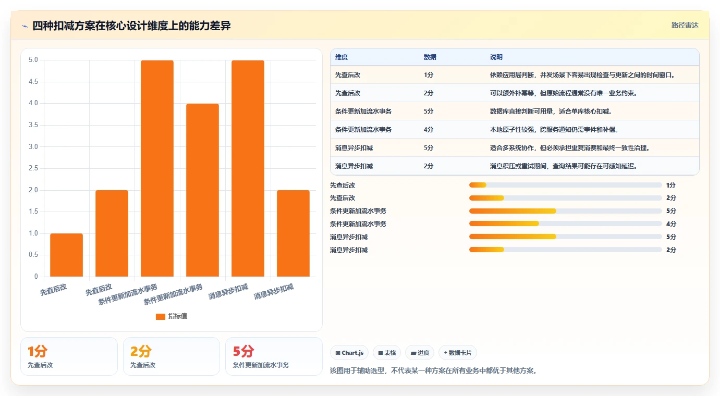Image resolution: width=720 pixels, height=396 pixels.
Task: Click the chart bar with value 4.0
Action: coord(202,190)
